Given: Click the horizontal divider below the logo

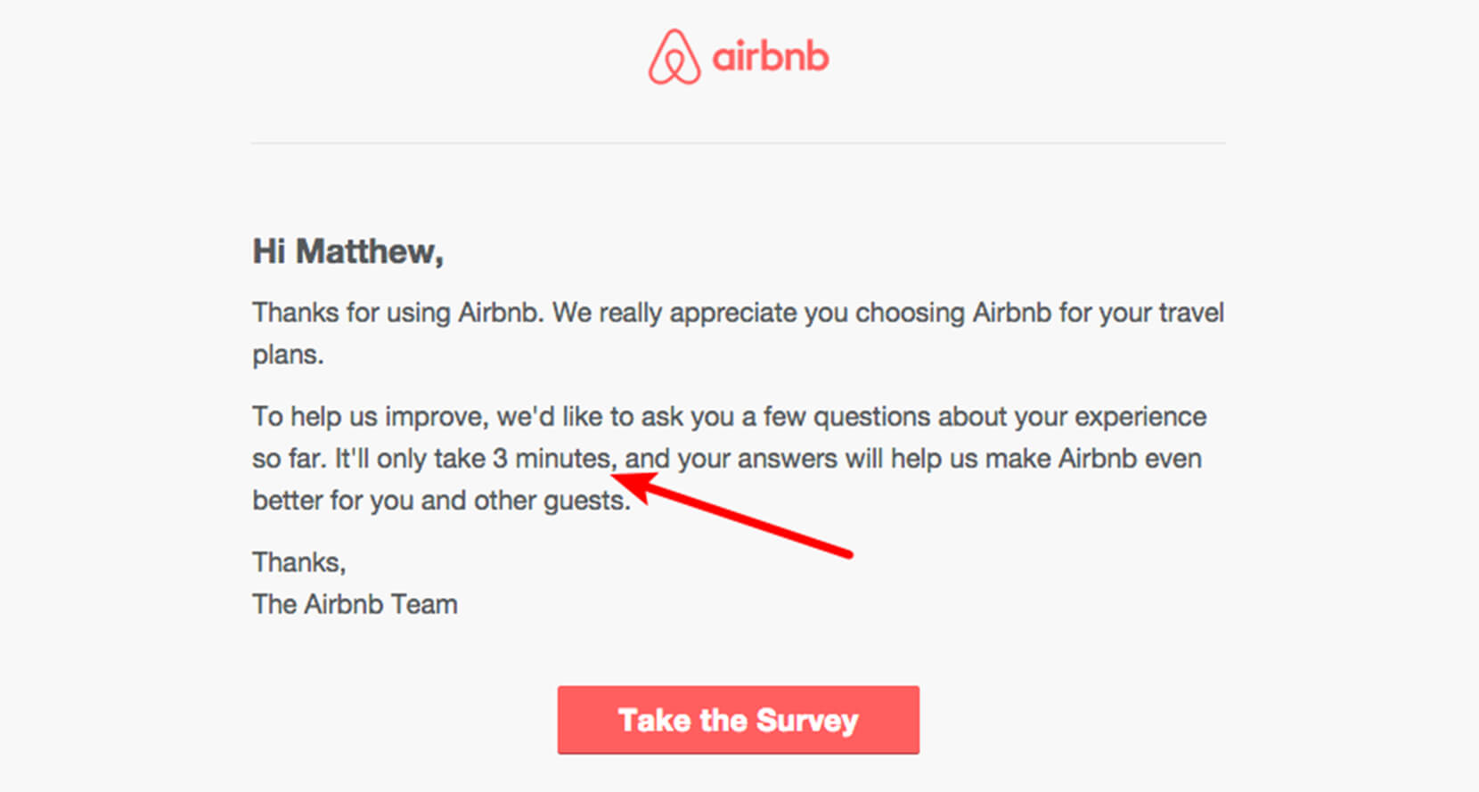Looking at the screenshot, I should pyautogui.click(x=739, y=143).
